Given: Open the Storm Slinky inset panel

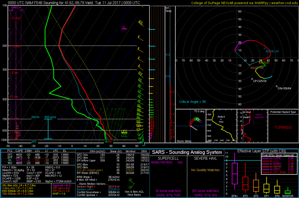Looking at the screenshot, I should [190, 126].
